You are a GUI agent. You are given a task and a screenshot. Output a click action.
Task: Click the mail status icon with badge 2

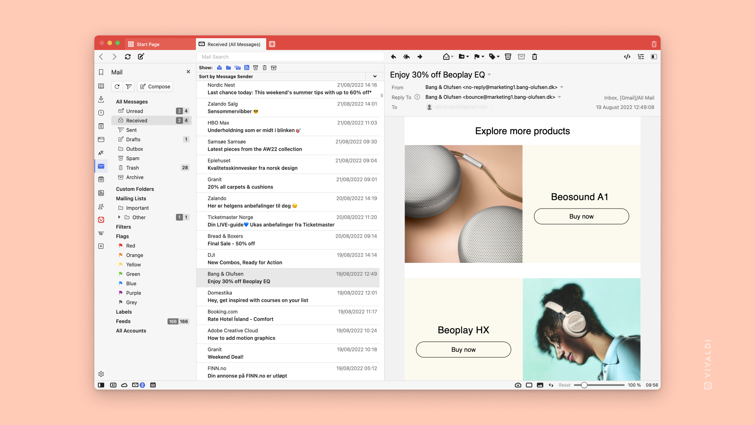(x=138, y=385)
